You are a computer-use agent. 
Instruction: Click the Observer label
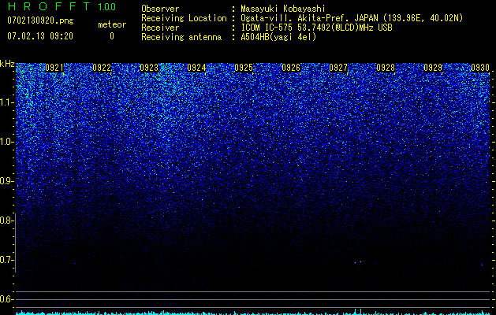pyautogui.click(x=160, y=9)
